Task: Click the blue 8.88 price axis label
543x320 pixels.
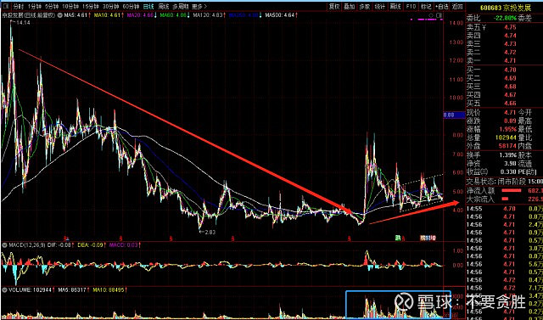Action: point(454,115)
